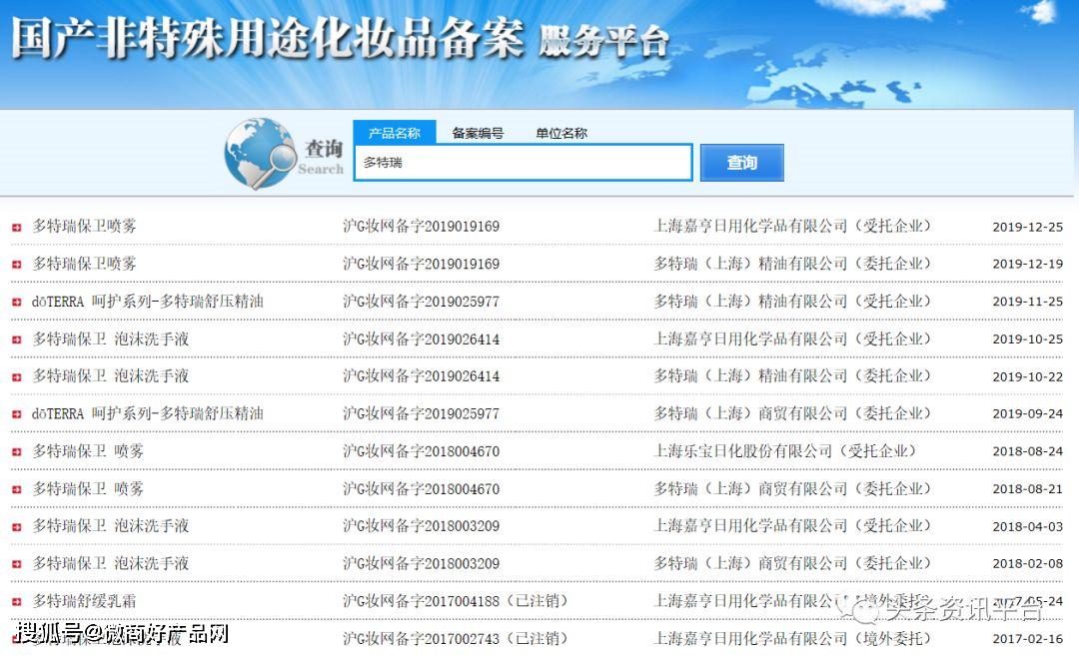1079x656 pixels.
Task: Click 沪G妆网备字2019025977 in the 2019-09-24 row
Action: pos(422,414)
